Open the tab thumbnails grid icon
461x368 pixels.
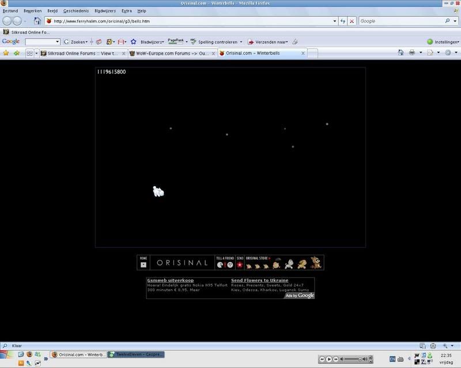coord(30,53)
